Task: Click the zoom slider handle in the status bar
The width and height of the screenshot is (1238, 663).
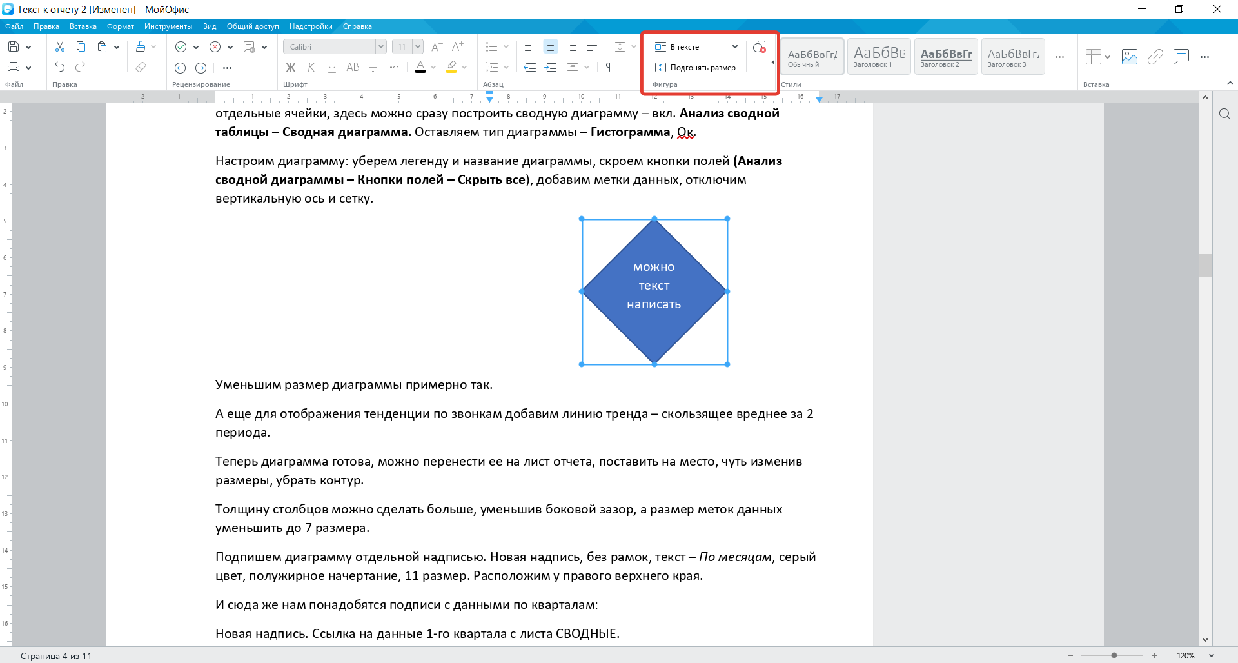Action: pos(1114,655)
